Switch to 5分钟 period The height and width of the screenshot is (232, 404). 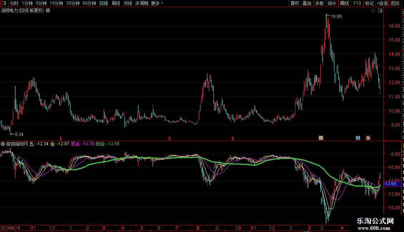point(41,3)
